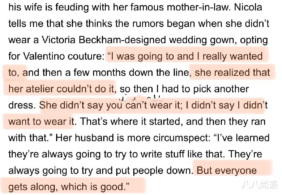Screen dimensions: 282x195
Task: Click highlighted text "want to wear it"
Action: [x=41, y=122]
